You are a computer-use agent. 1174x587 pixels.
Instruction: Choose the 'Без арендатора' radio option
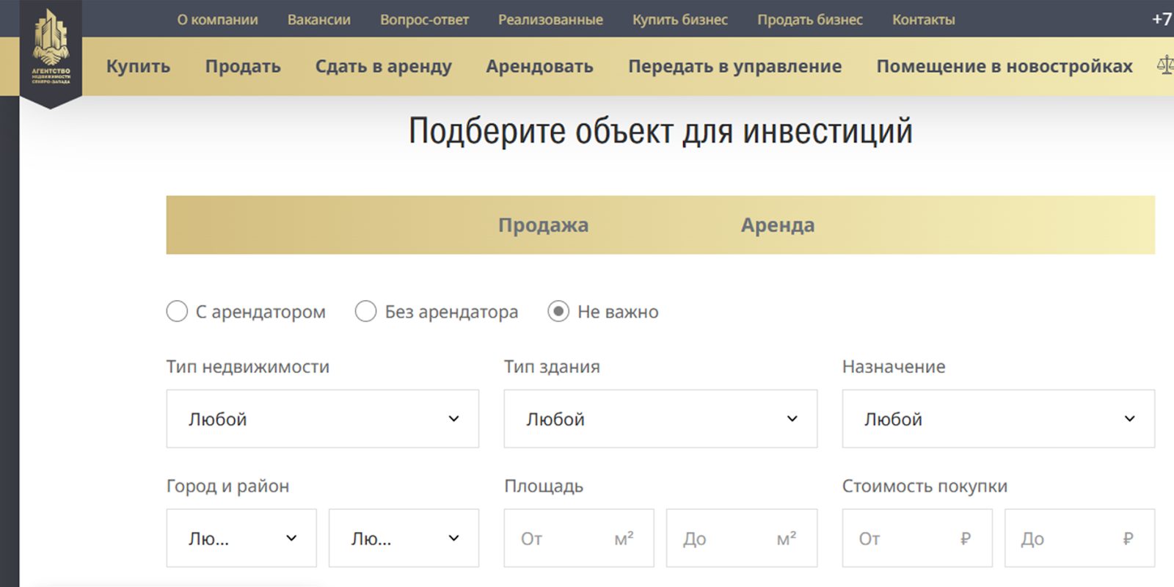(366, 312)
